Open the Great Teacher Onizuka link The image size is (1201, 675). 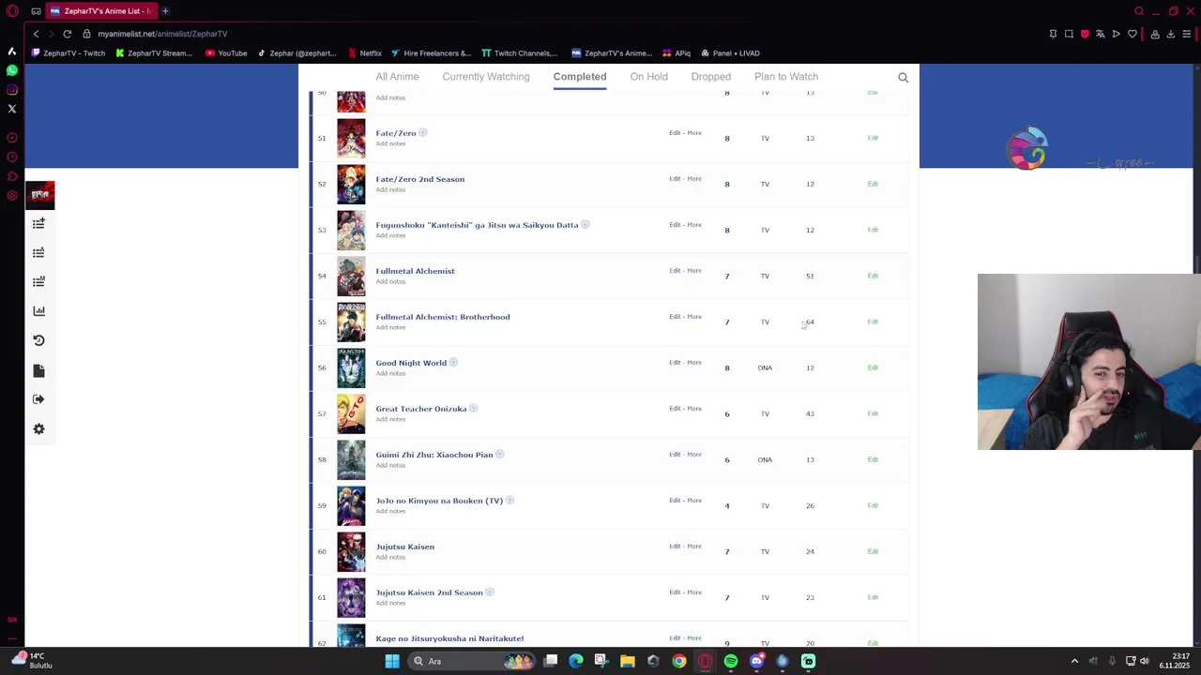[x=421, y=409]
